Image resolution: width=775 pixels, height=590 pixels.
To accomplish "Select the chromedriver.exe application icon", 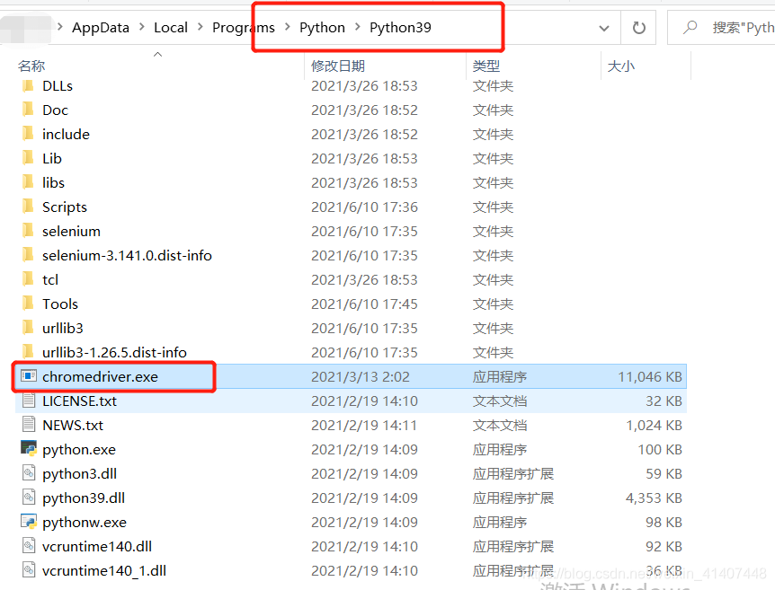I will [x=30, y=376].
